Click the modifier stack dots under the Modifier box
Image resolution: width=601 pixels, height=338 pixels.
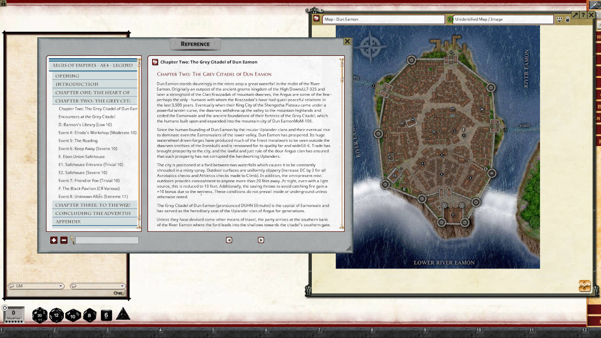[x=14, y=321]
